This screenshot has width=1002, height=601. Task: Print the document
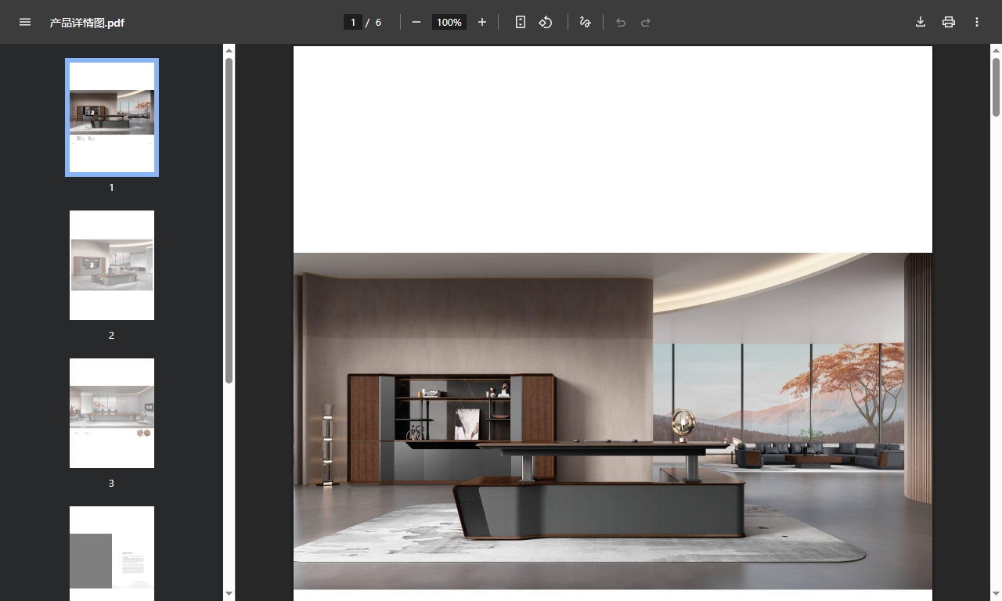click(949, 22)
